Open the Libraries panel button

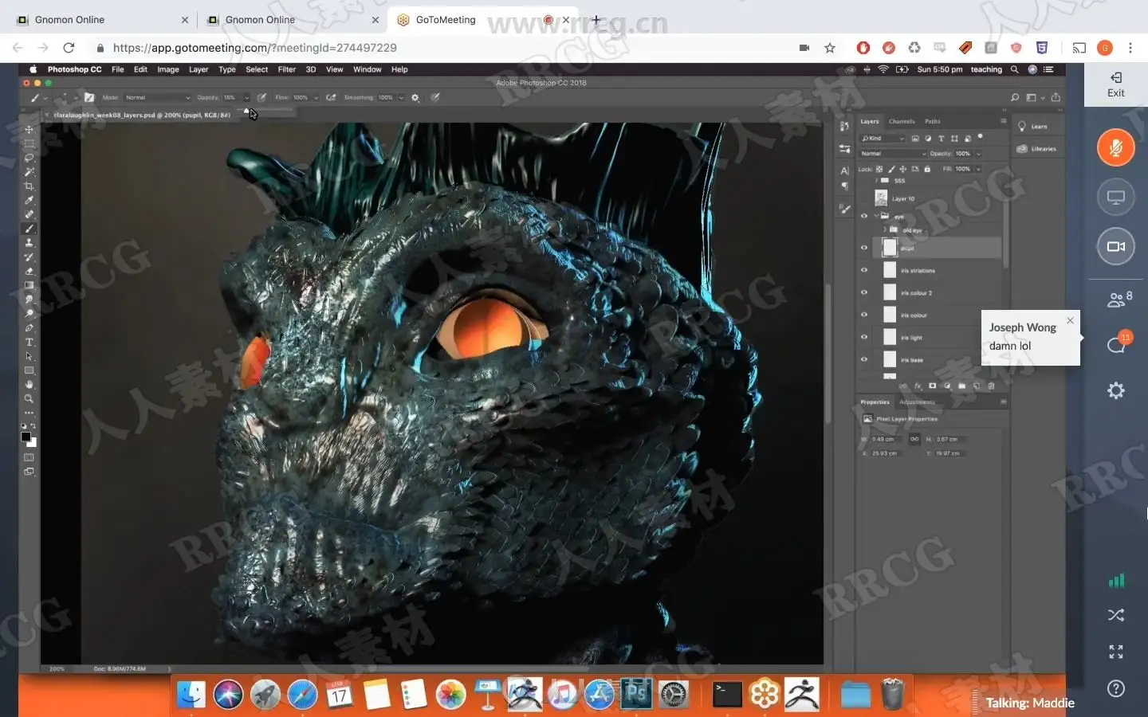point(1036,149)
